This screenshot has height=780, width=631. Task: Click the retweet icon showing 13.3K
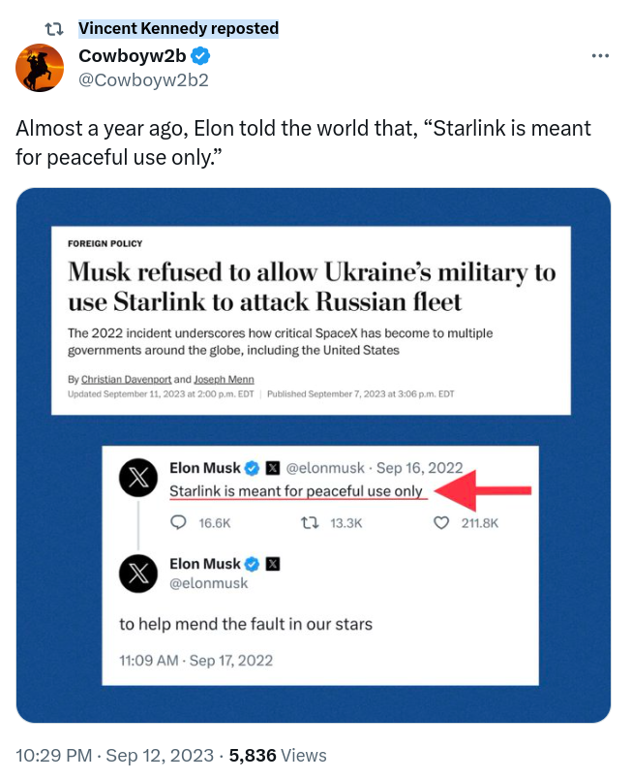coord(309,522)
